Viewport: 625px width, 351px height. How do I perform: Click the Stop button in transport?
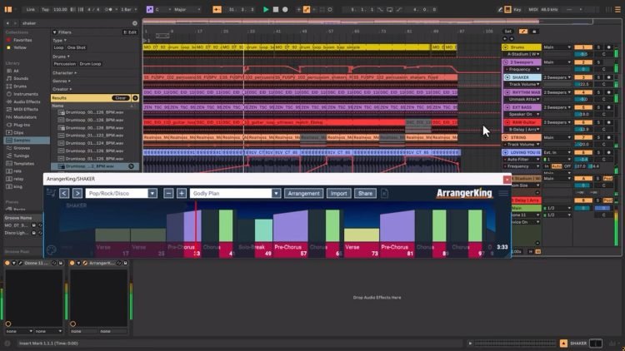[277, 9]
